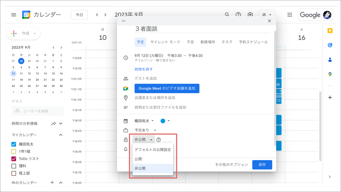
Task: Open Google Maps in side panel
Action: point(330,74)
